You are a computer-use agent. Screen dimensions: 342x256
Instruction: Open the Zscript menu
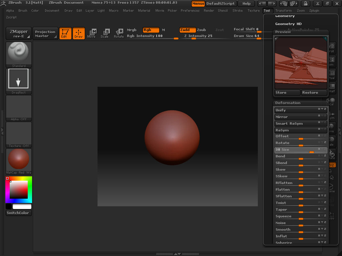(x=11, y=17)
